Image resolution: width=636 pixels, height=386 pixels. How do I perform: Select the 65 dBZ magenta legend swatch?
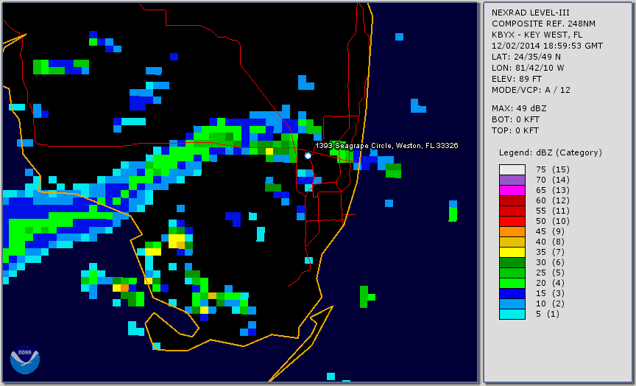coord(512,190)
